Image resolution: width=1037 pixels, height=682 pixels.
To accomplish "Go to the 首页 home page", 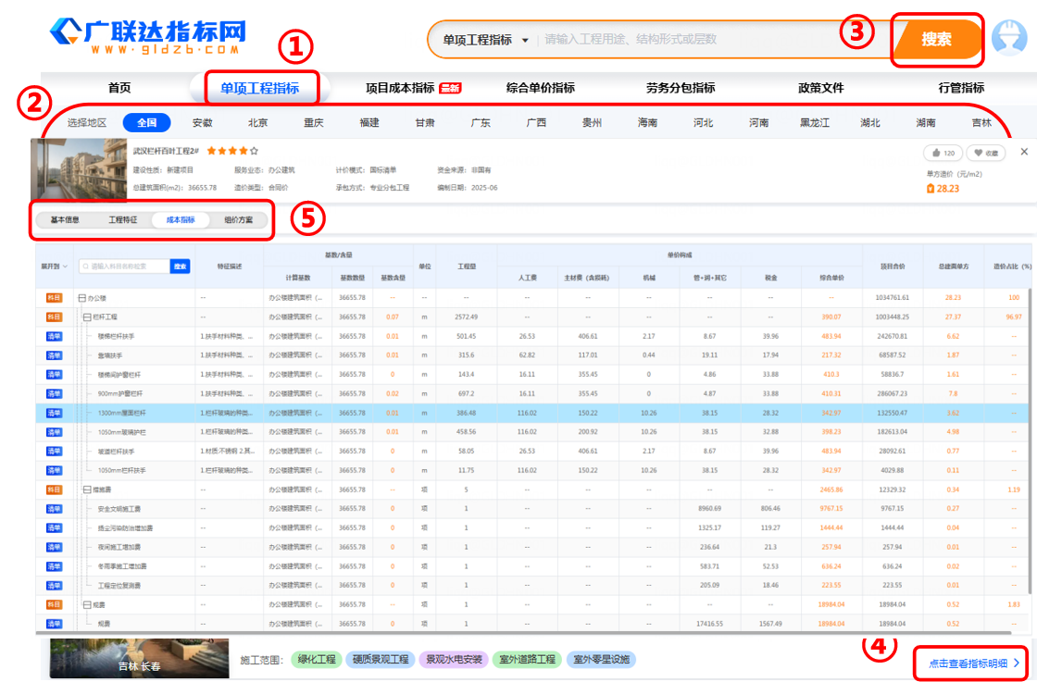I will tap(119, 88).
